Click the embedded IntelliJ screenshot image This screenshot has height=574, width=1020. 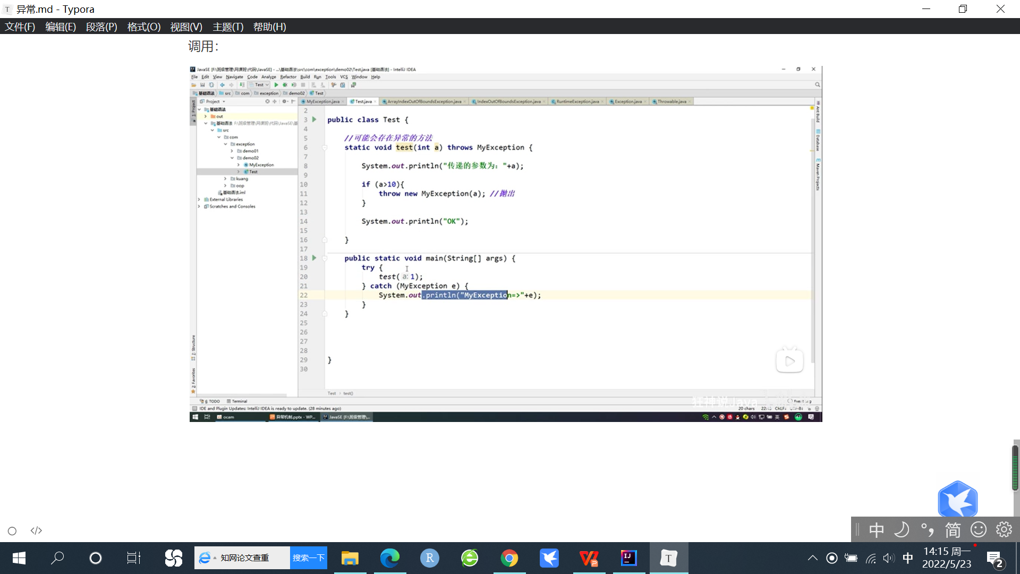pyautogui.click(x=505, y=244)
